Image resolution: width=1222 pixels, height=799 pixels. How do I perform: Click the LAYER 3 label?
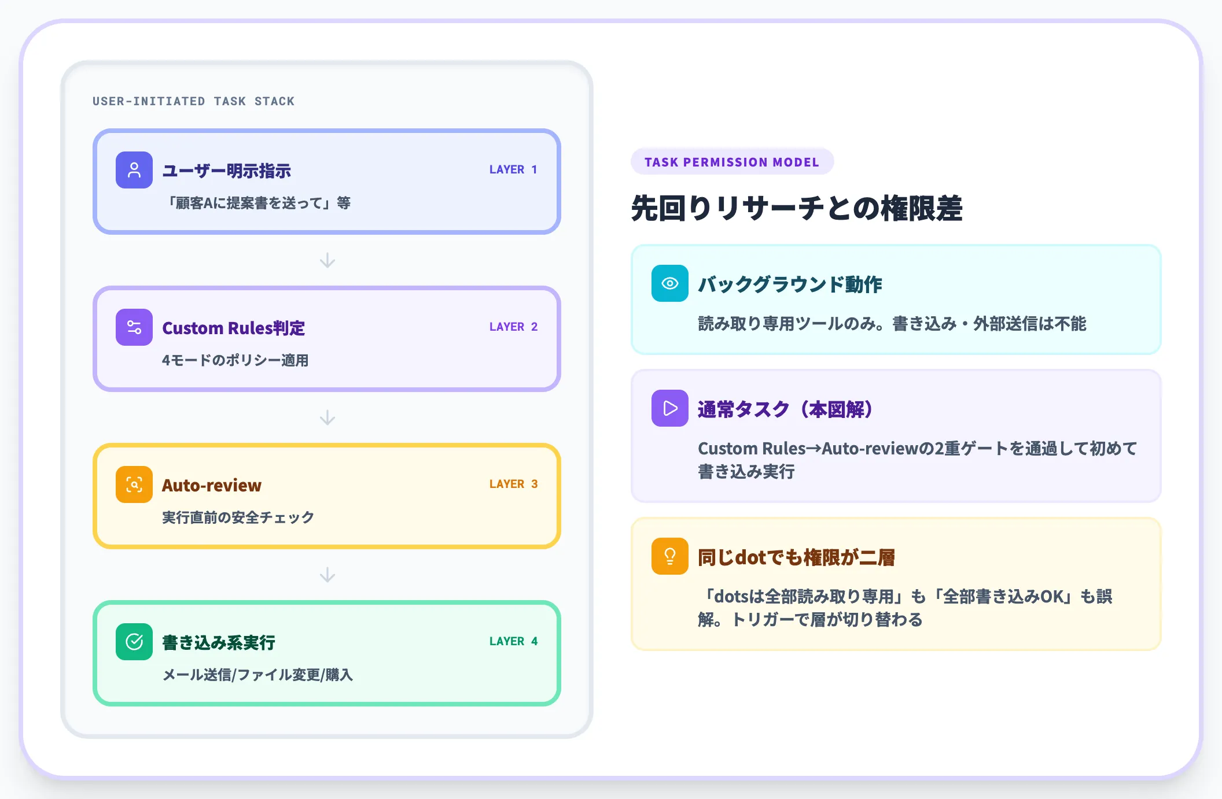pos(513,484)
